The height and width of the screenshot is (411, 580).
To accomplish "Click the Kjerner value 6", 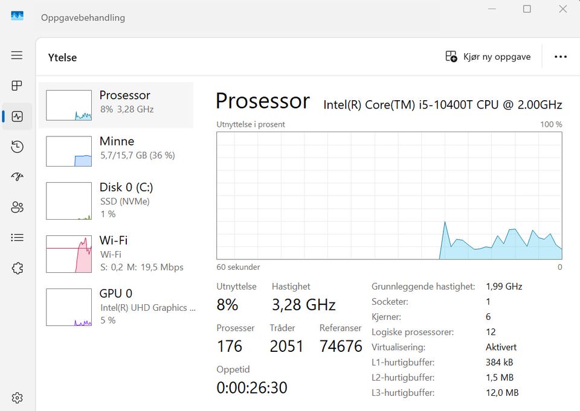I will (x=488, y=317).
